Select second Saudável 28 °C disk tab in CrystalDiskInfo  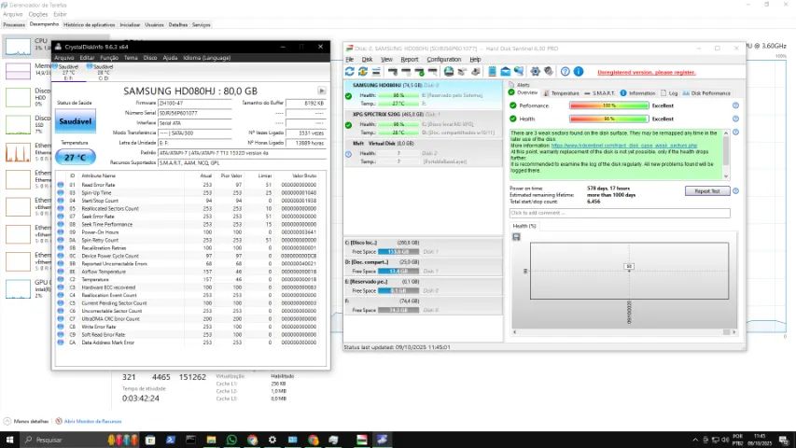(x=100, y=72)
